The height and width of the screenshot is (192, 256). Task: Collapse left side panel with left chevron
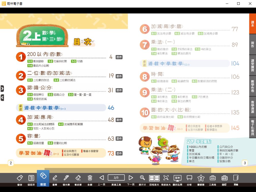2,97
